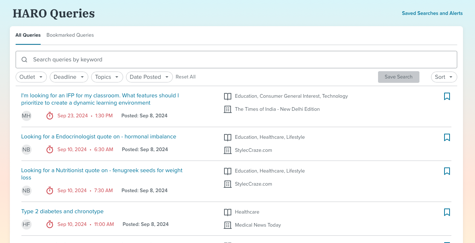Open the Outlet filter dropdown
The width and height of the screenshot is (475, 243).
click(x=31, y=77)
